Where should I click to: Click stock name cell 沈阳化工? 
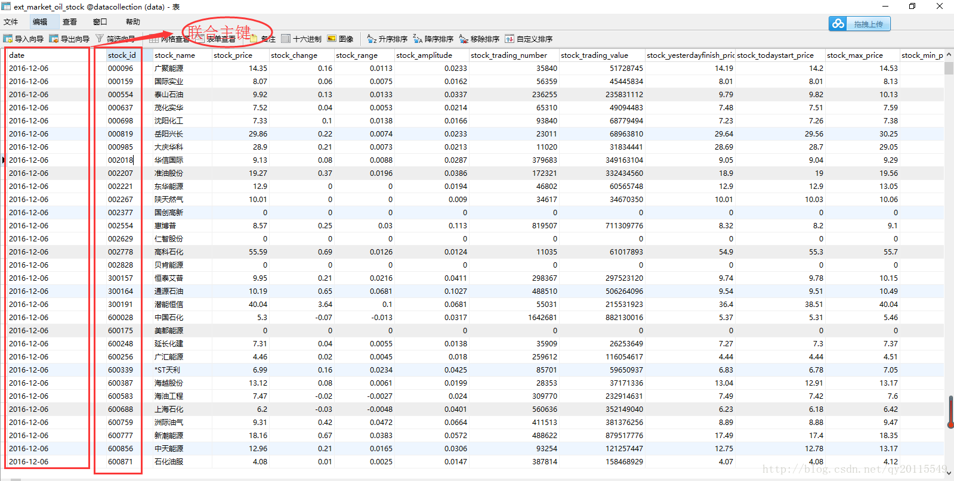coord(182,120)
